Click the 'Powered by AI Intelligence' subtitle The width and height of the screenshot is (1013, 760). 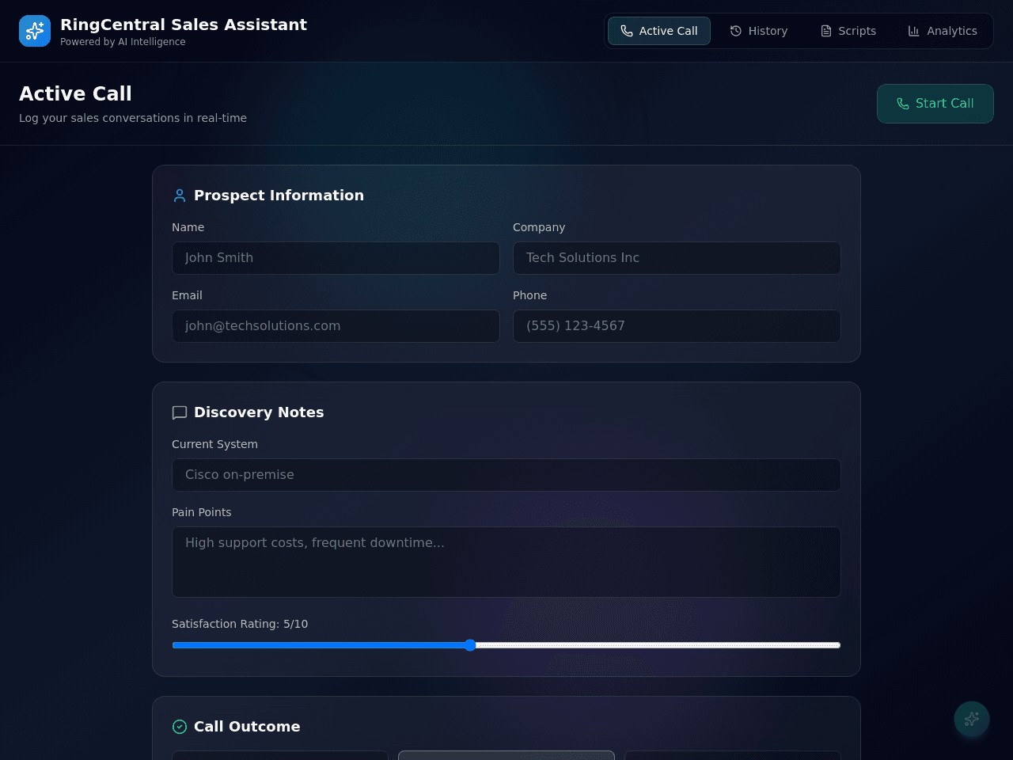point(123,42)
